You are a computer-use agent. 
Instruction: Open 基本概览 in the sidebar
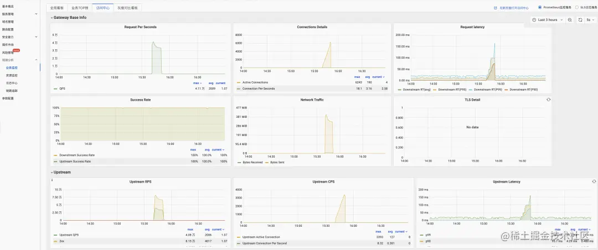click(8, 6)
